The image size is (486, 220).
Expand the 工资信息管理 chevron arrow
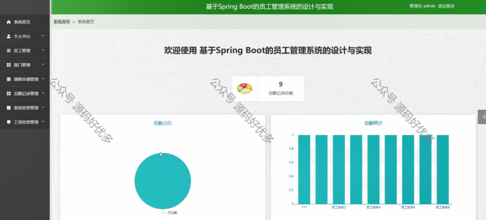pyautogui.click(x=43, y=122)
